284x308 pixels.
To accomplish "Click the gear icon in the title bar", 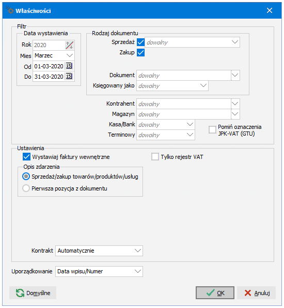I will [x=10, y=10].
